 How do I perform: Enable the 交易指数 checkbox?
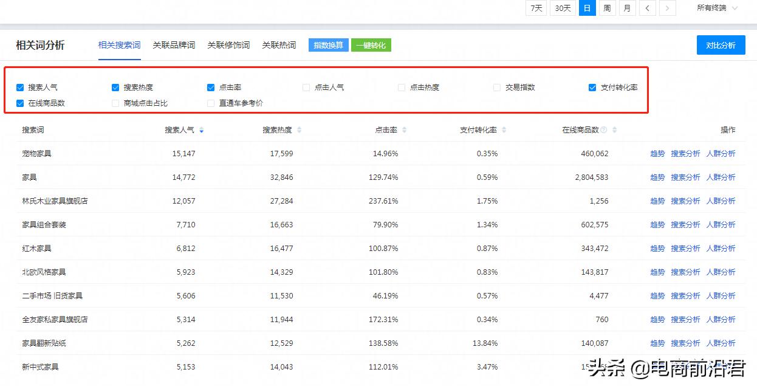[497, 88]
